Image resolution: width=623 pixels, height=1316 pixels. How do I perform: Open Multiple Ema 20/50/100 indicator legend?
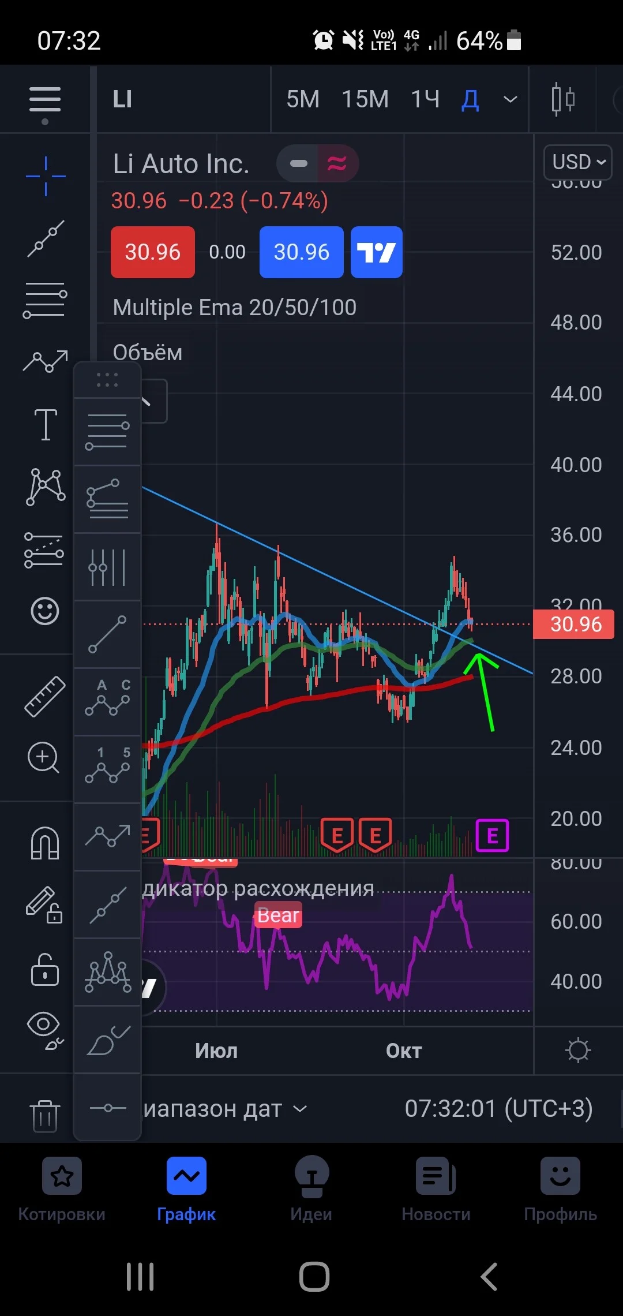(235, 307)
